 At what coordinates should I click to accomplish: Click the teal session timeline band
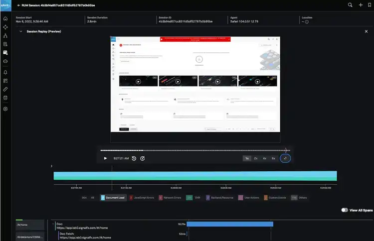click(x=195, y=176)
